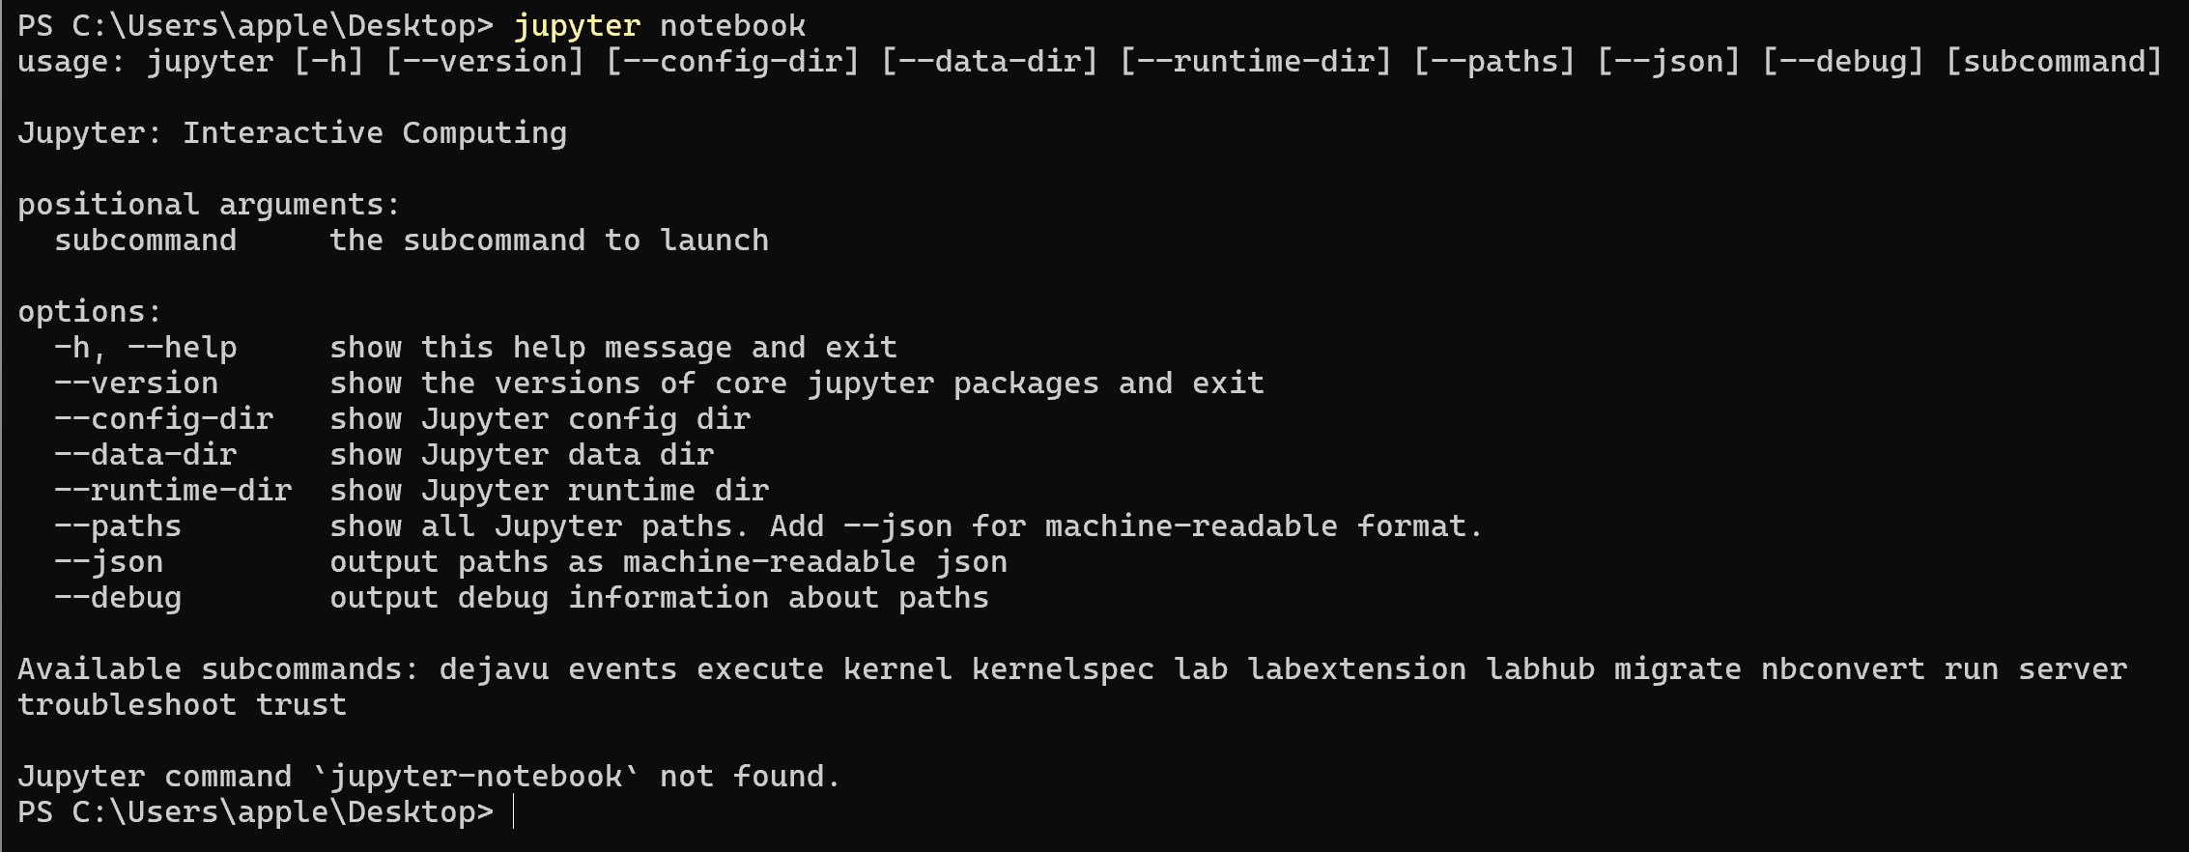Click "[--config-dir]" in the usage line

(x=732, y=62)
